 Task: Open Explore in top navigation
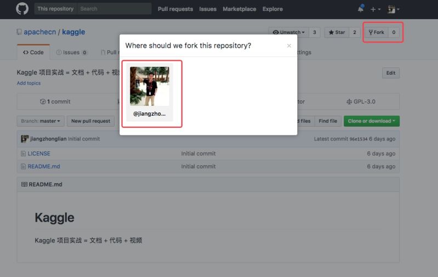(x=272, y=9)
